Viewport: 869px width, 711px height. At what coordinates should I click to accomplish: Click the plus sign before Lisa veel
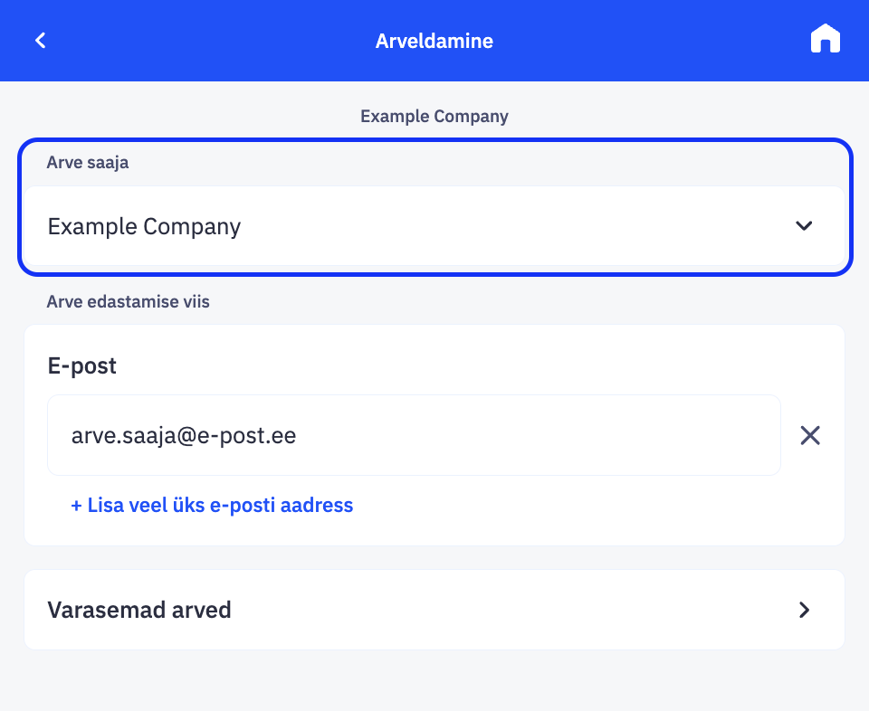(76, 505)
